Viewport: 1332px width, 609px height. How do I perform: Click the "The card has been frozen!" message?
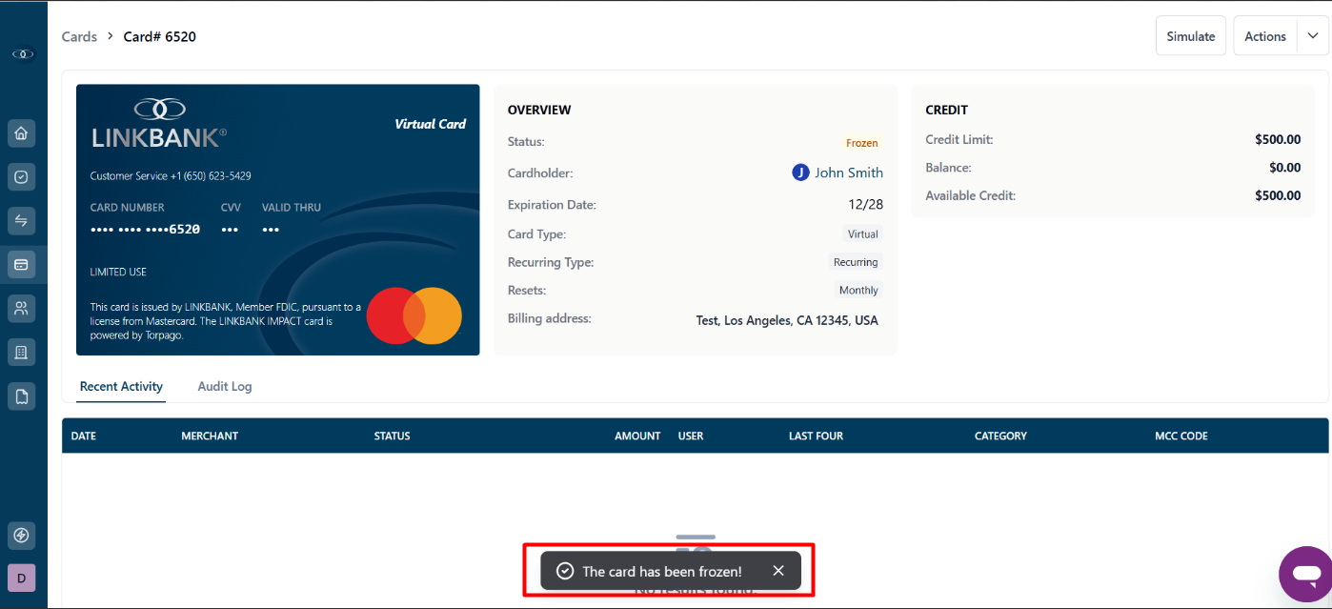click(x=662, y=571)
